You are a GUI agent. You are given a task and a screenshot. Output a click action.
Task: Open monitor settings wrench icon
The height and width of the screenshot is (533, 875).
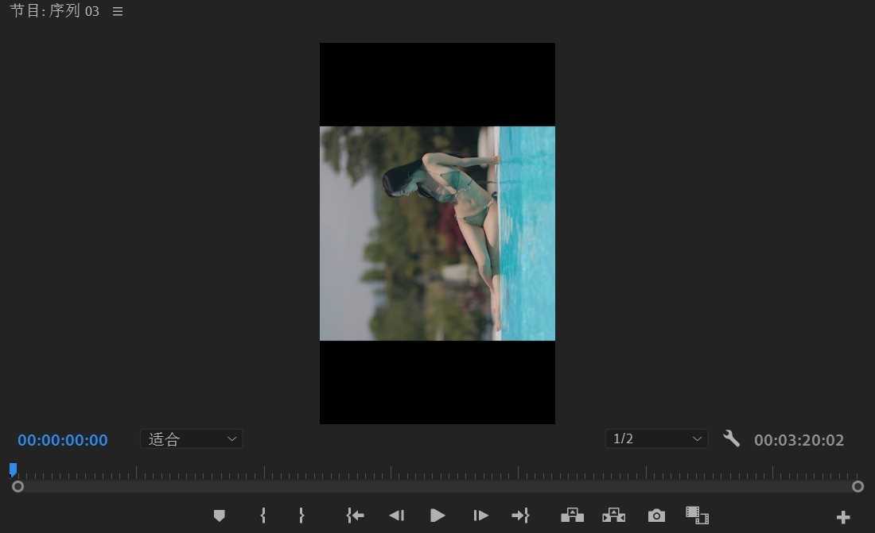[731, 438]
